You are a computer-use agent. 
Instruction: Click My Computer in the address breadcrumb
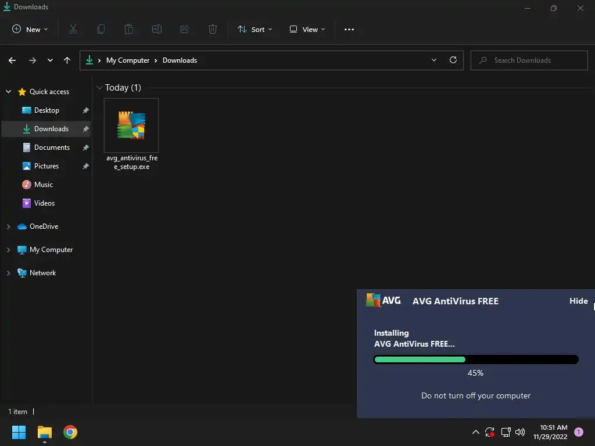pos(128,60)
